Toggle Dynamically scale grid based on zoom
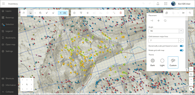The width and height of the screenshot is (195, 95). click(182, 46)
